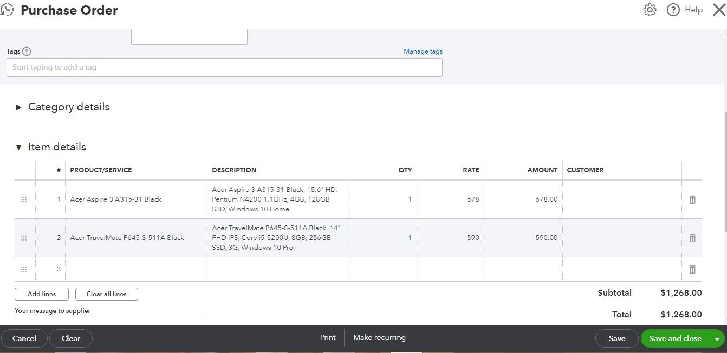Click Print in the bottom bar
Image resolution: width=727 pixels, height=353 pixels.
click(x=328, y=337)
